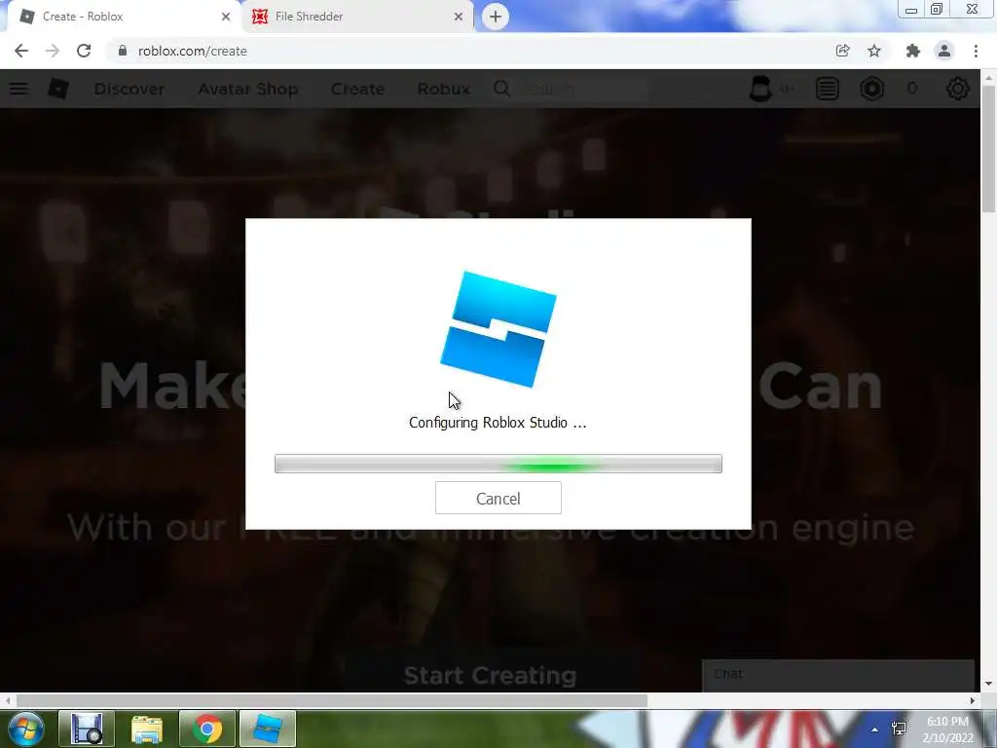Click the Start Creating button
Screen dimensions: 997x748
point(490,675)
